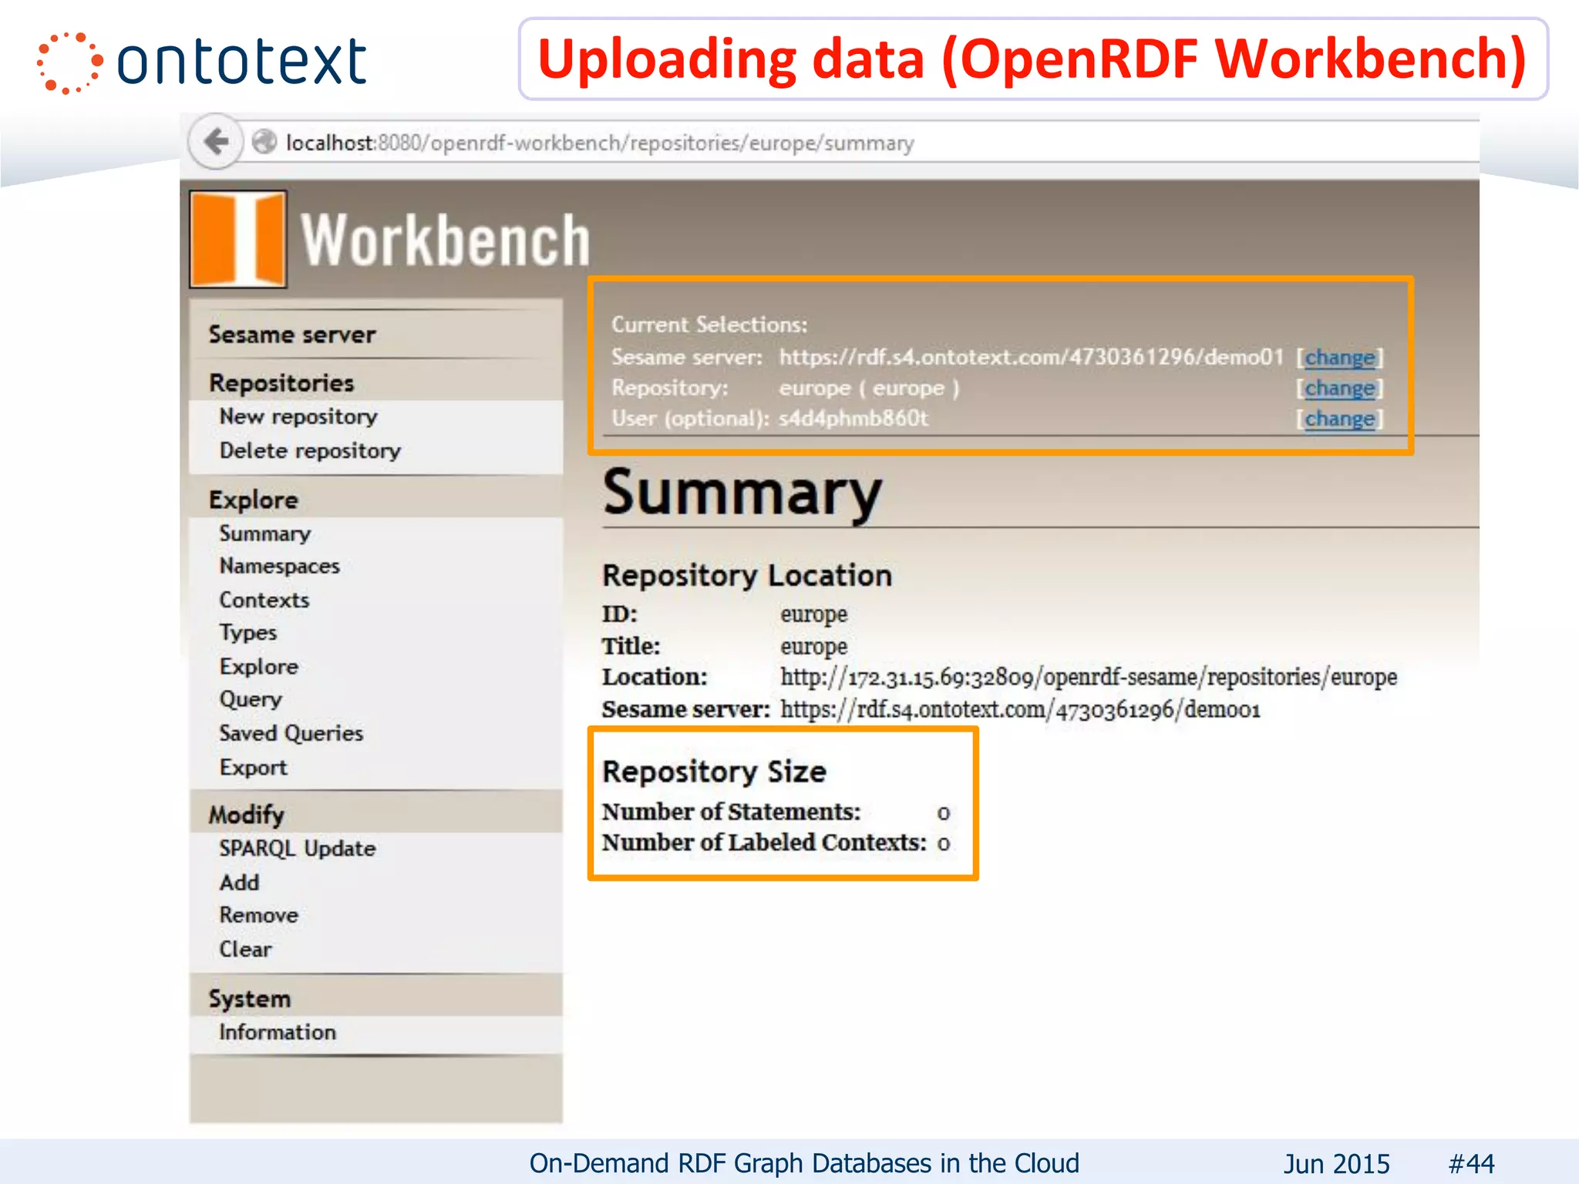The height and width of the screenshot is (1184, 1579).
Task: Click the Location URL text ending in europe
Action: tap(1089, 677)
